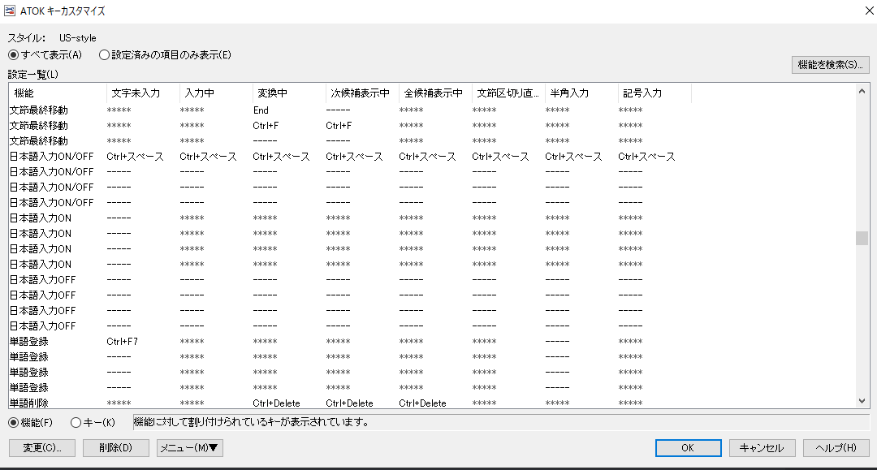
Task: Select the Ctrl+F7 cell for 単語登録
Action: coord(123,342)
